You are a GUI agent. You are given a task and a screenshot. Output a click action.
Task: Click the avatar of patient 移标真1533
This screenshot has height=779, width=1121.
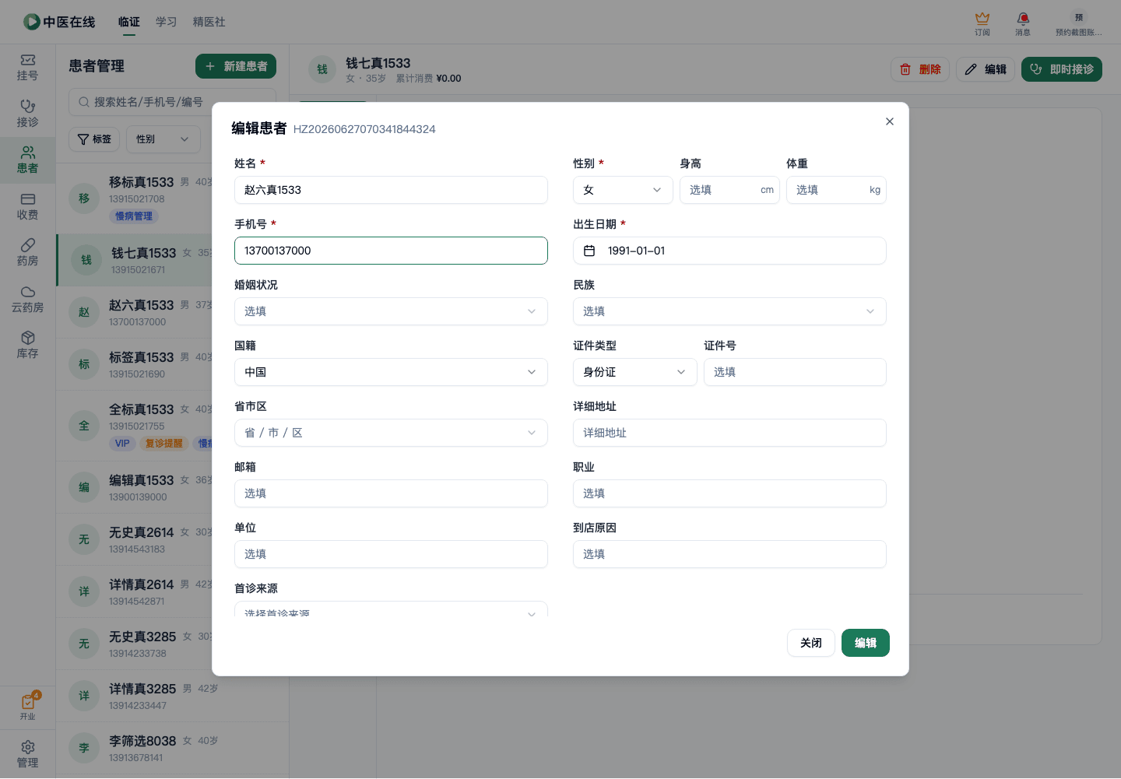pos(84,198)
